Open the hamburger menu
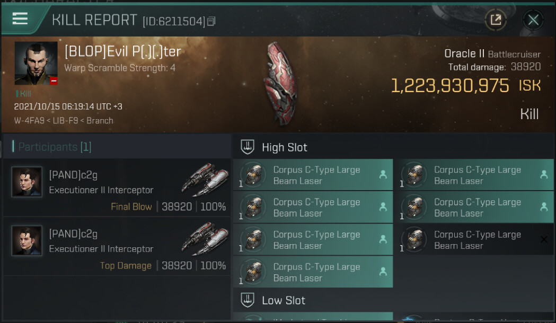This screenshot has width=556, height=323. pos(20,19)
